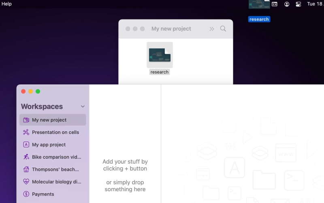Viewport: 324px width, 203px height.
Task: Close the Workspaces app window with red button
Action: coord(23,91)
